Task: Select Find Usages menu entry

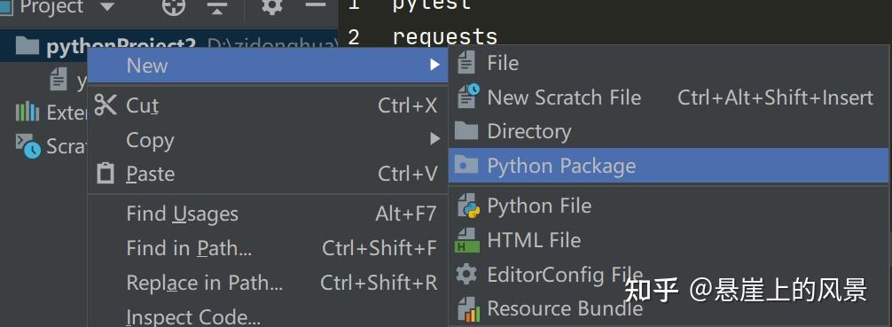Action: pyautogui.click(x=268, y=214)
